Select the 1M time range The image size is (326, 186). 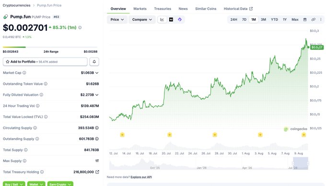pos(254,20)
